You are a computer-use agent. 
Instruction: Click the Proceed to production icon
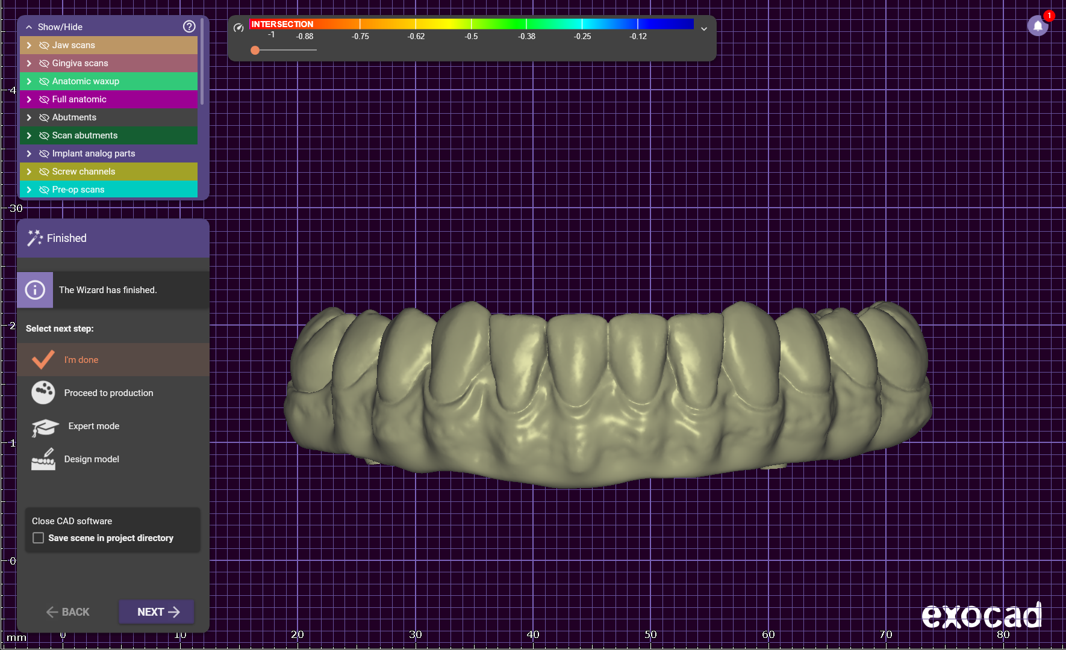(x=43, y=392)
